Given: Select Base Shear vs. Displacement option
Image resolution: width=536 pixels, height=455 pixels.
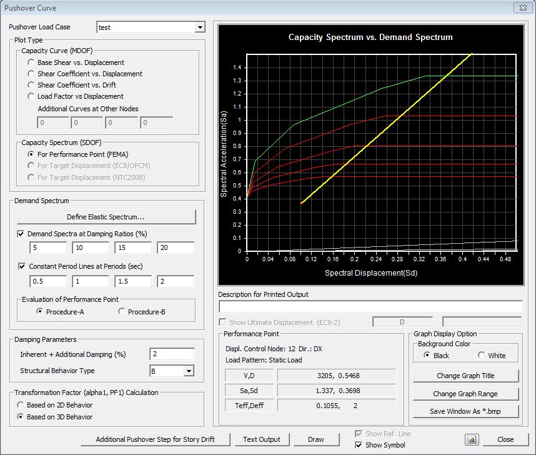Looking at the screenshot, I should pos(31,62).
